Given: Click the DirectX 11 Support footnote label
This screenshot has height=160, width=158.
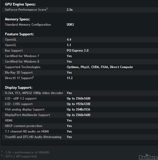Looking at the screenshot, I should click(19, 78).
